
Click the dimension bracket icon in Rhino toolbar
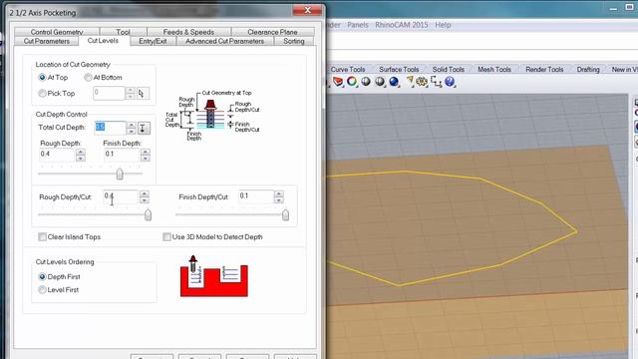point(436,82)
